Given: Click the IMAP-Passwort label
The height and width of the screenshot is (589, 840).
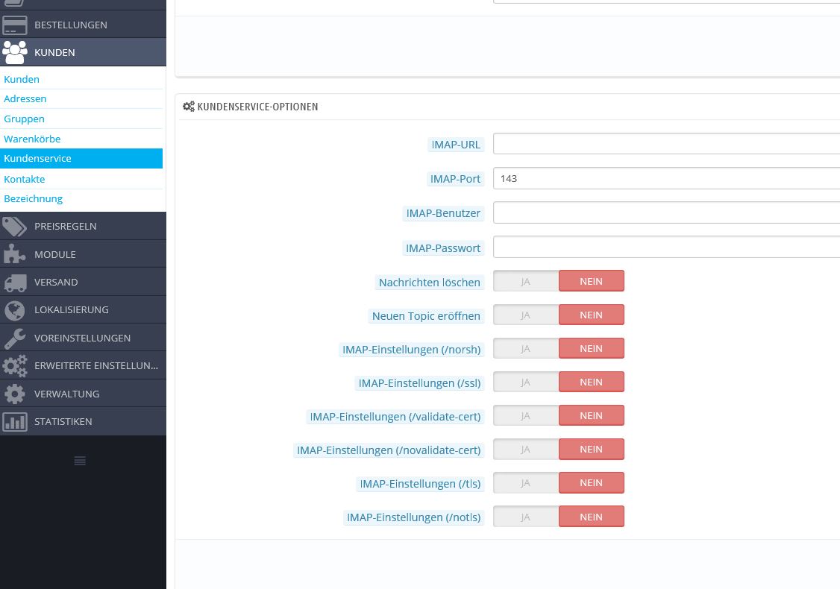Looking at the screenshot, I should coord(443,248).
